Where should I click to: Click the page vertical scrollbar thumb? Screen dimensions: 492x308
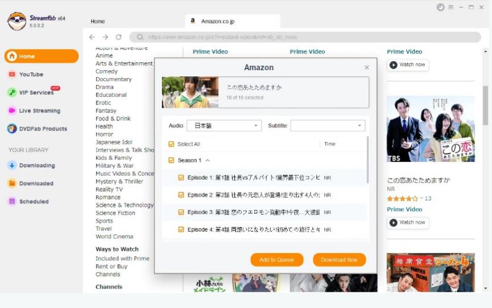click(485, 105)
